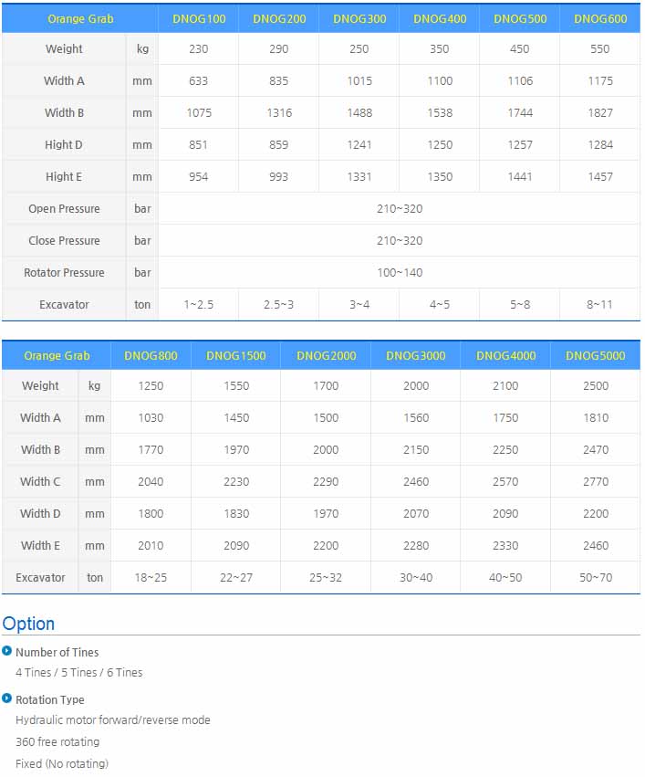Select the DNOG100 column header
This screenshot has height=777, width=645.
199,19
